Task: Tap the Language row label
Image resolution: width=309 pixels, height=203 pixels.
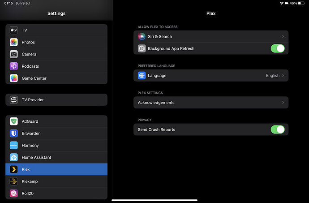Action: (157, 76)
